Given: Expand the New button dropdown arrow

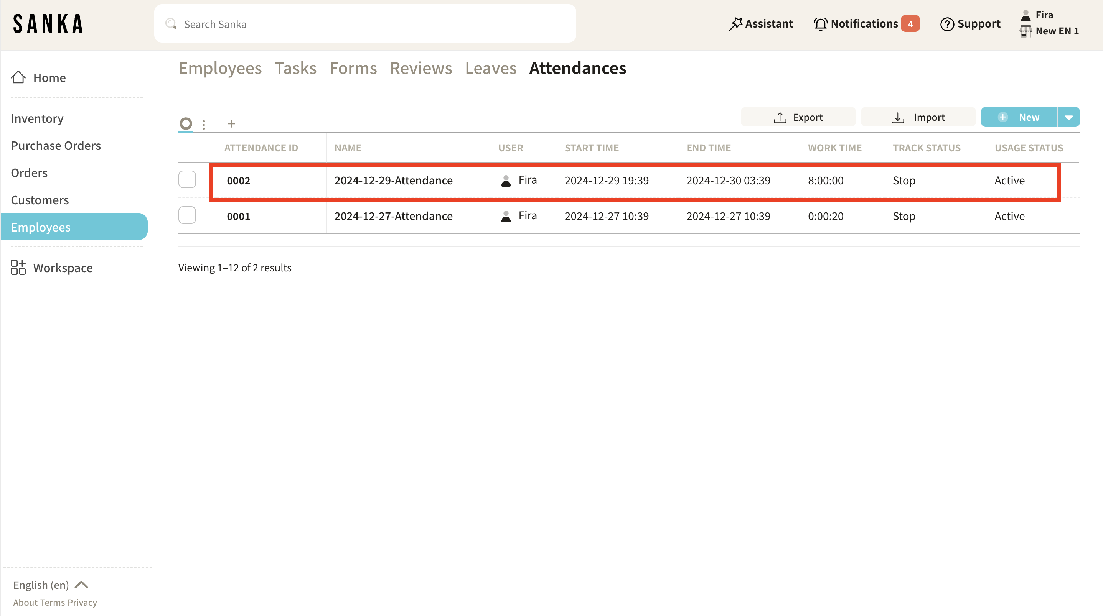Looking at the screenshot, I should [x=1069, y=117].
